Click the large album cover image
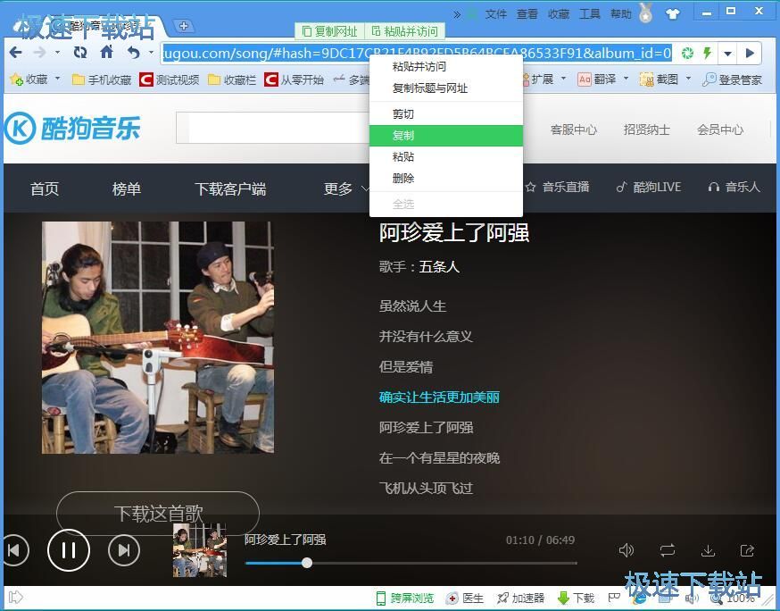This screenshot has height=611, width=780. click(x=158, y=338)
